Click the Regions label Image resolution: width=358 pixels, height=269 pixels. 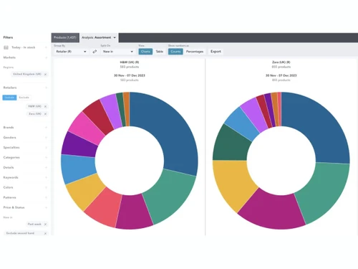pyautogui.click(x=9, y=67)
